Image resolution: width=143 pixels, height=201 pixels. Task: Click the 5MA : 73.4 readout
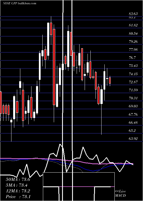[x=17, y=185]
